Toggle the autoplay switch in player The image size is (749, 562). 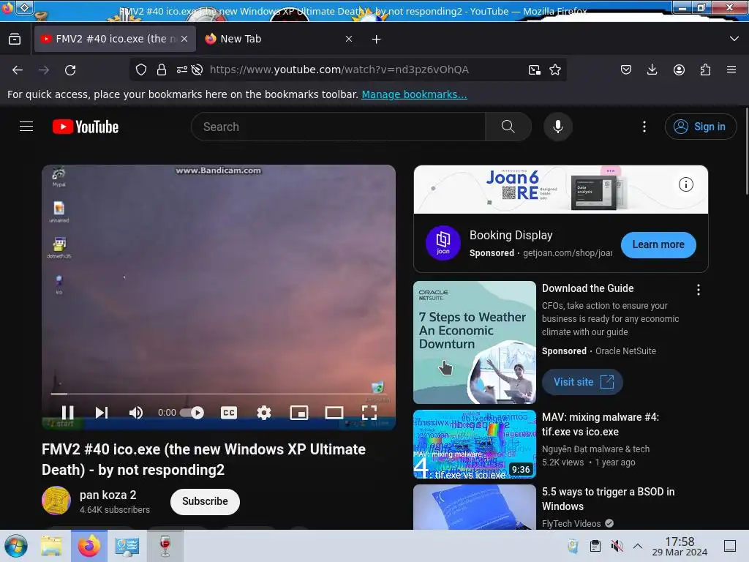192,413
